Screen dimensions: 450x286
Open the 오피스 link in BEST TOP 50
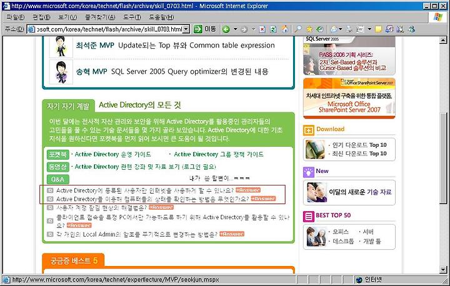[x=341, y=232]
